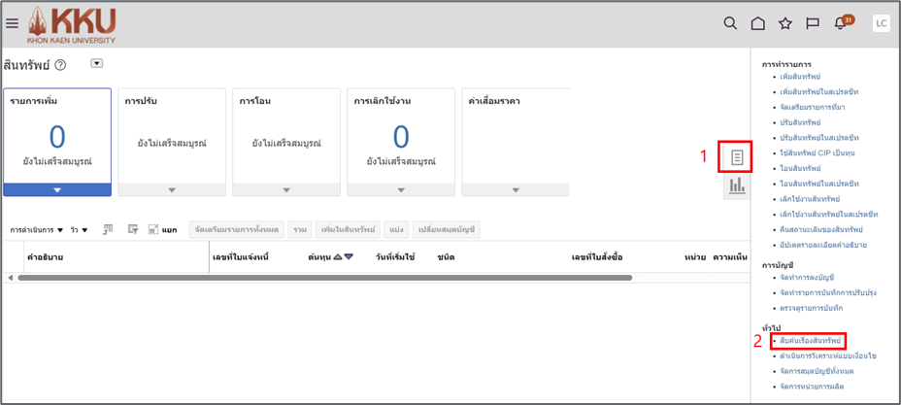Sort ต้นทุน column descending arrow

[x=349, y=257]
